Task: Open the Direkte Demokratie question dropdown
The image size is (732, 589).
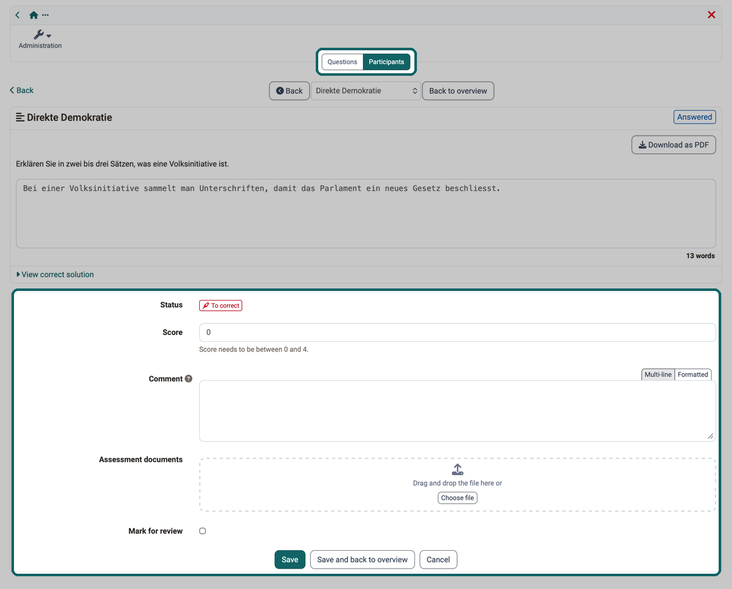Action: pos(366,90)
